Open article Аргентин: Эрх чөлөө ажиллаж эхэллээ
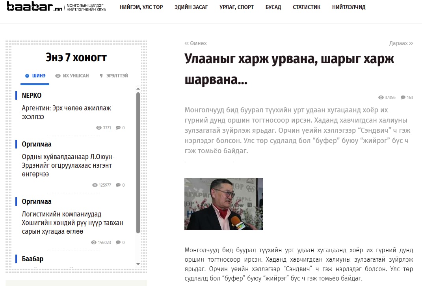Image resolution: width=422 pixels, height=286 pixels. [67, 112]
